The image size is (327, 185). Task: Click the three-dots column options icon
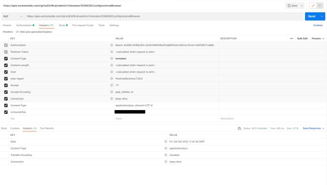click(x=291, y=38)
